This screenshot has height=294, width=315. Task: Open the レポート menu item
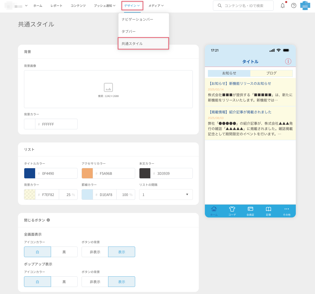click(56, 6)
